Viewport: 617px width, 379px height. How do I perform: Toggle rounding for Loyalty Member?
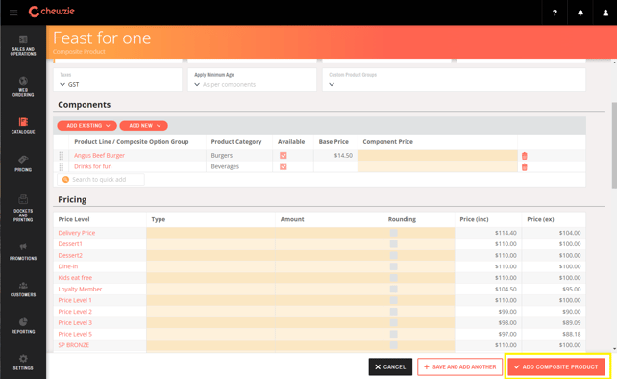pyautogui.click(x=393, y=290)
